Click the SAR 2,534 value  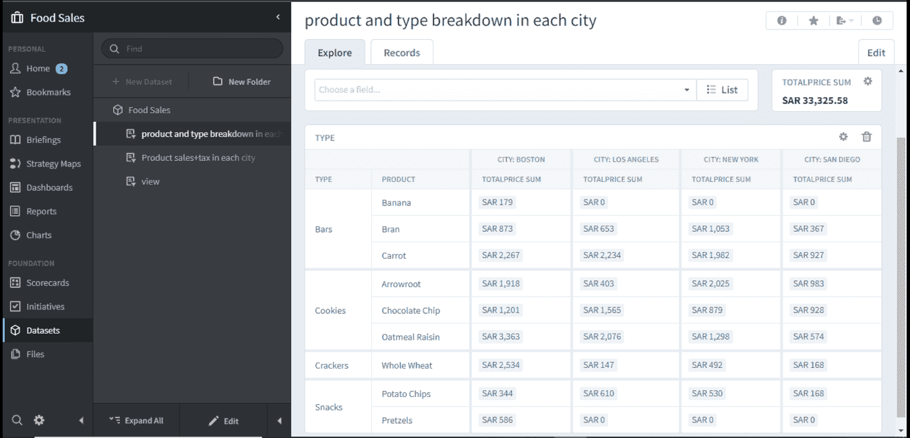coord(501,365)
